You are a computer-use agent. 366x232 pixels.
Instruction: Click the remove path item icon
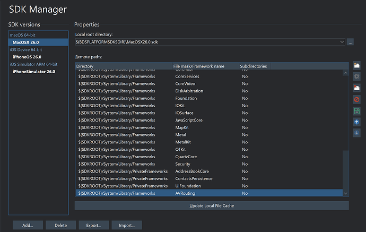(x=356, y=88)
